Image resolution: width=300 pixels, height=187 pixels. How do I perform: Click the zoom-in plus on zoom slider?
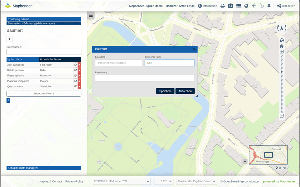tap(282, 52)
